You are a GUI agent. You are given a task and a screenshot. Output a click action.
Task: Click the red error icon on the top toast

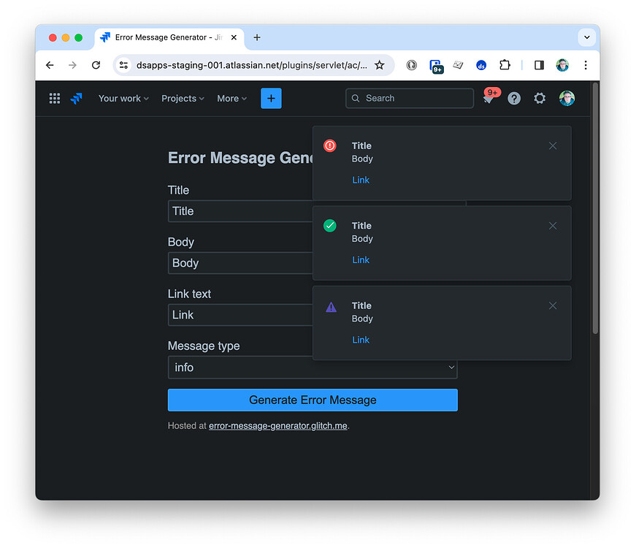coord(329,145)
